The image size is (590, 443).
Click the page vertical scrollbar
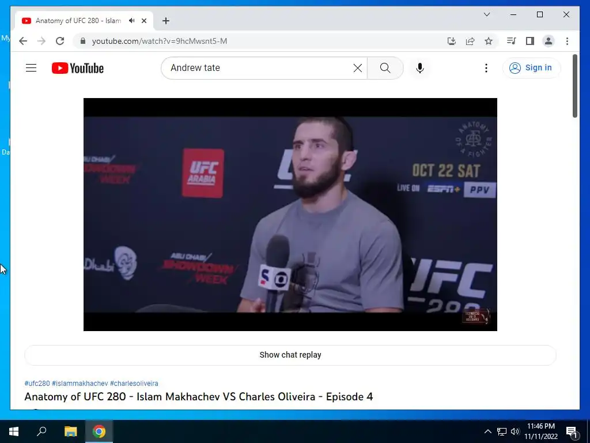click(x=575, y=86)
